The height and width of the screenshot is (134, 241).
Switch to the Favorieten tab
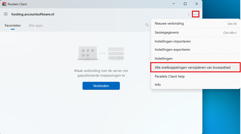click(13, 26)
